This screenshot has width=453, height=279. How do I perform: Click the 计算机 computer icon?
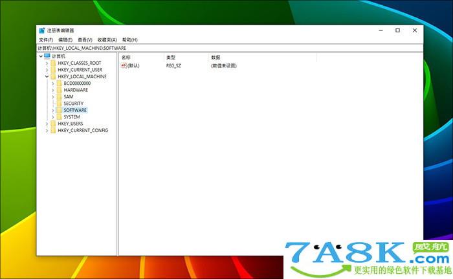pos(47,56)
